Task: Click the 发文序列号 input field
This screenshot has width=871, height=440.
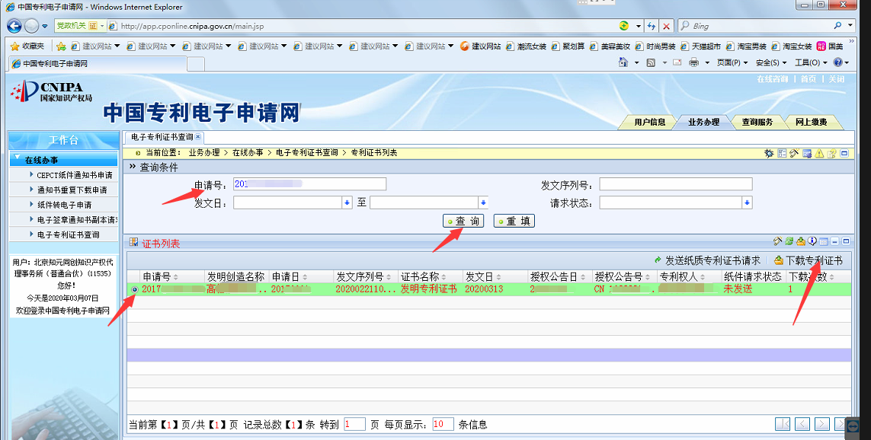Action: pos(675,184)
